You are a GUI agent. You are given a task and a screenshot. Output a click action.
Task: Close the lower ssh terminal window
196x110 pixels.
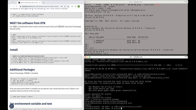pyautogui.click(x=86, y=57)
